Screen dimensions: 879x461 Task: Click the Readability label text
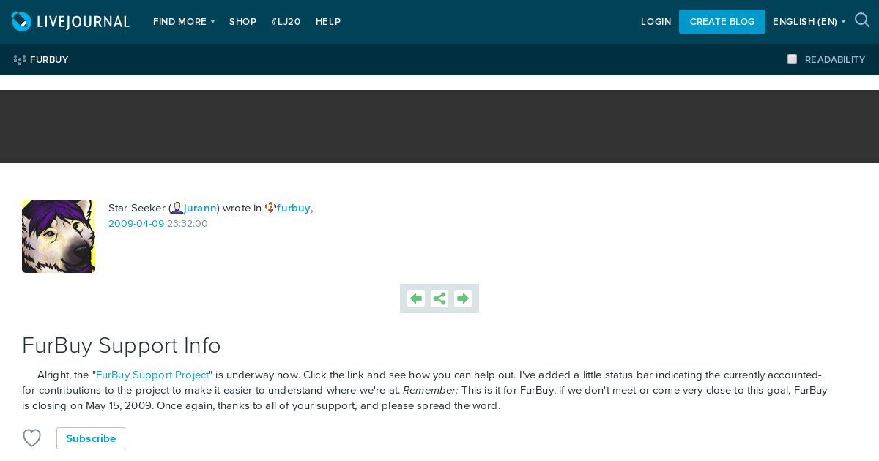pos(835,60)
